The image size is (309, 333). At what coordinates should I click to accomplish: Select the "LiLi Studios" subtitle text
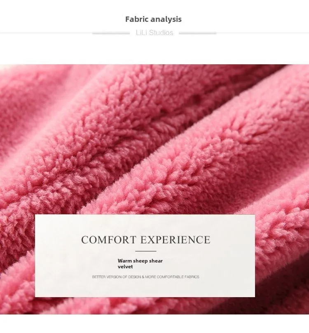click(x=154, y=33)
